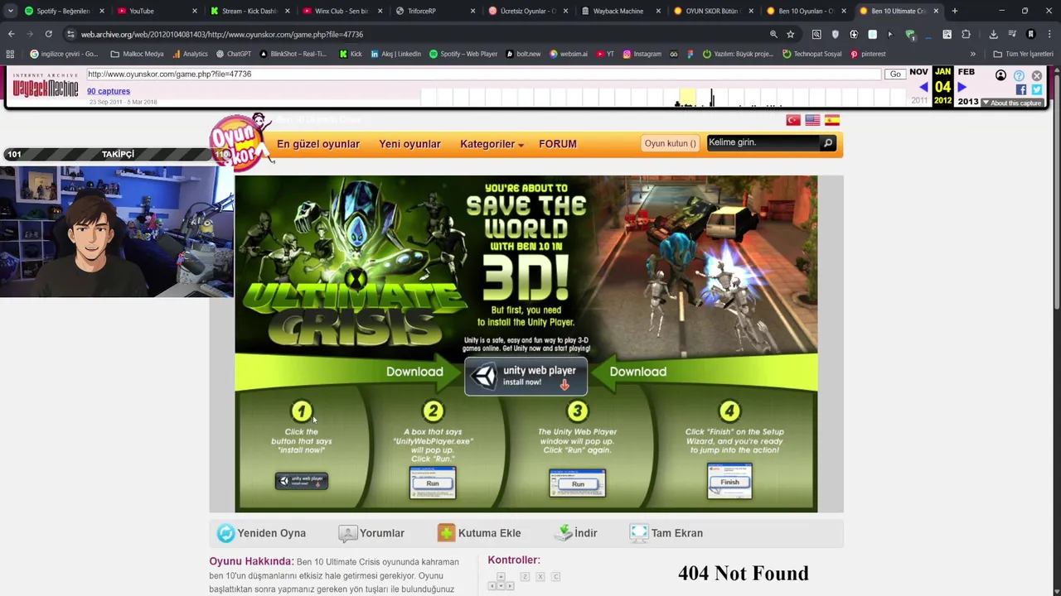Screen dimensions: 1061x596
Task: Click the Wayback Machine logo
Action: pyautogui.click(x=46, y=87)
